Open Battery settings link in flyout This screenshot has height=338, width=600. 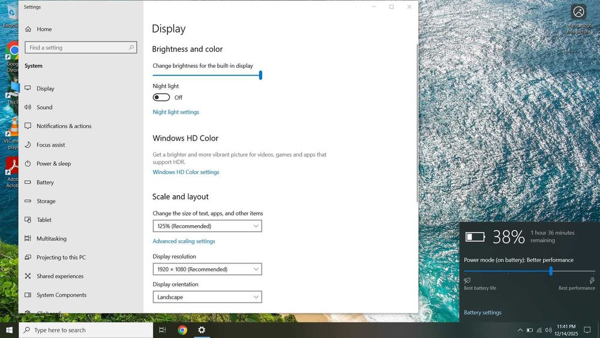coord(482,312)
